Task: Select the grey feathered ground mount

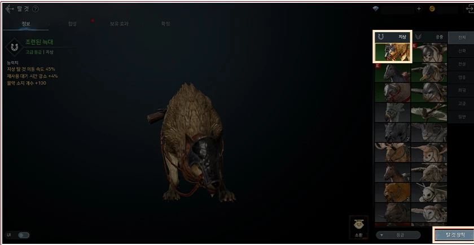Action: pyautogui.click(x=392, y=112)
